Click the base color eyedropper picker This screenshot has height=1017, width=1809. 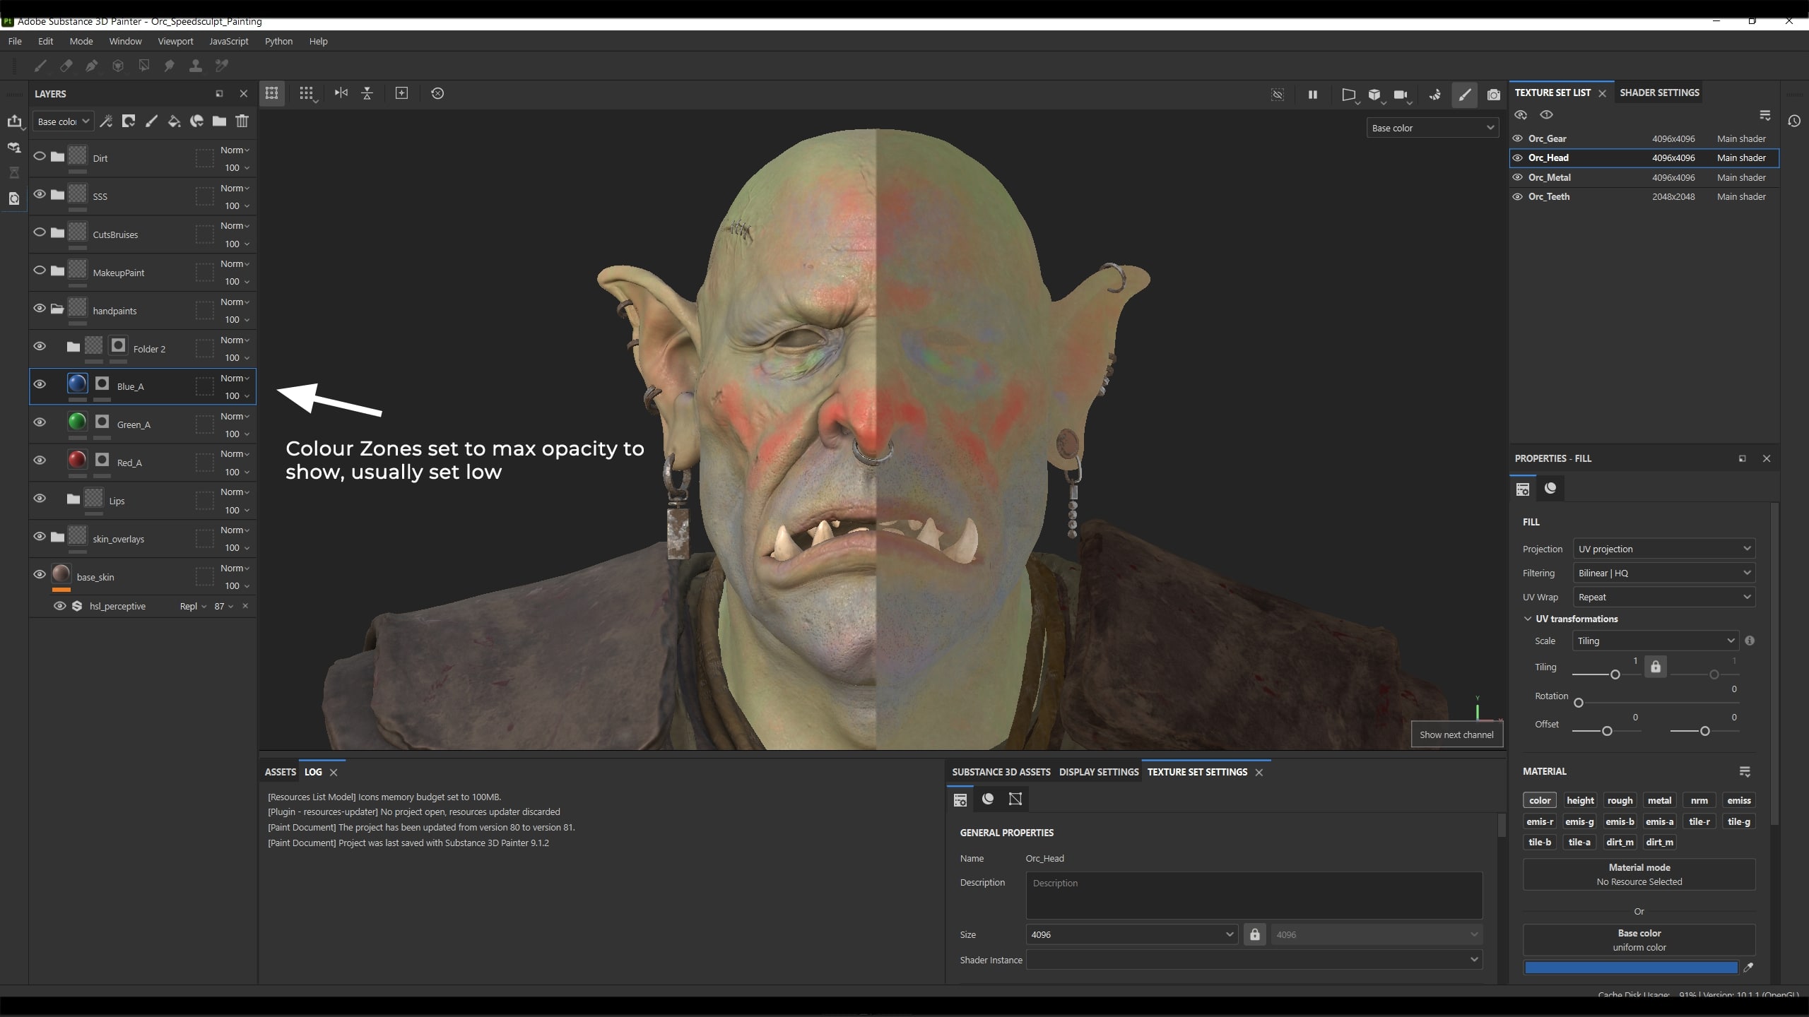coord(1748,968)
